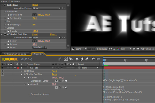This screenshot has height=103, width=155.
Task: Toggle mask visibility icon in viewer
Action: [x=93, y=49]
